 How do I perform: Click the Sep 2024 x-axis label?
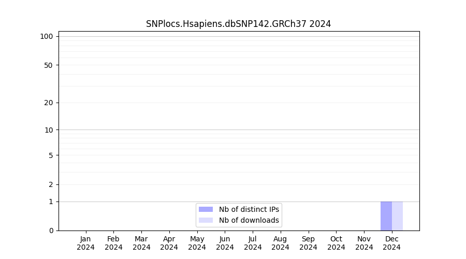coord(308,243)
